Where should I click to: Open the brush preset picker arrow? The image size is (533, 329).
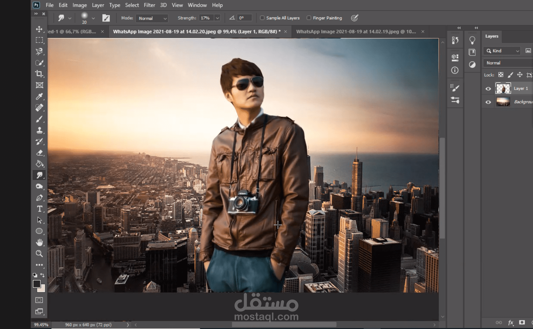click(x=93, y=18)
